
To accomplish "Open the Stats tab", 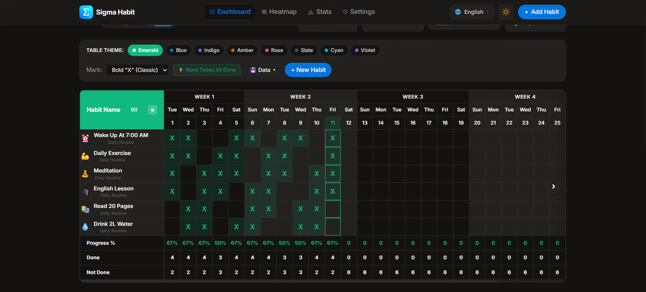I will (x=320, y=12).
